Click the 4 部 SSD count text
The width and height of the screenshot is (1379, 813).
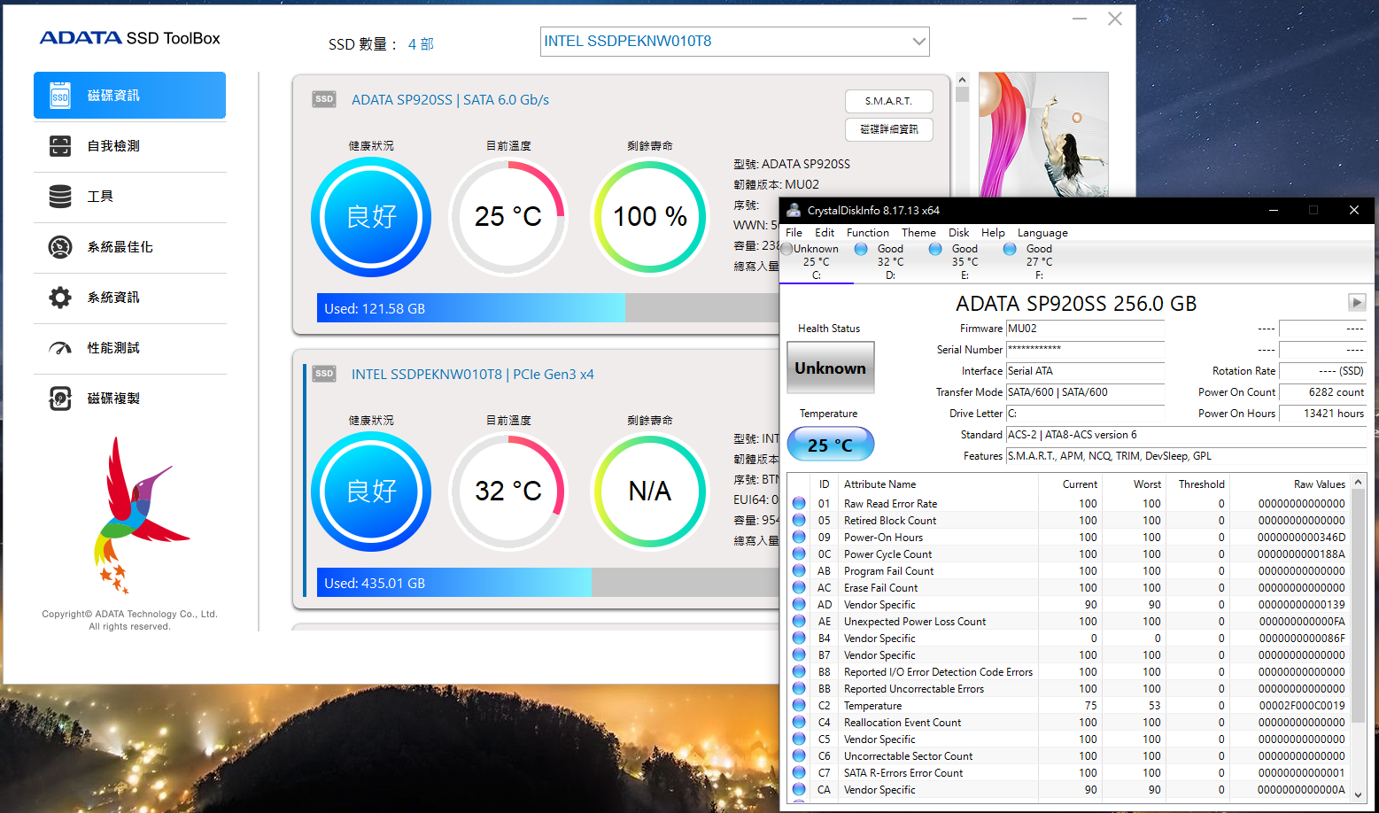click(421, 44)
